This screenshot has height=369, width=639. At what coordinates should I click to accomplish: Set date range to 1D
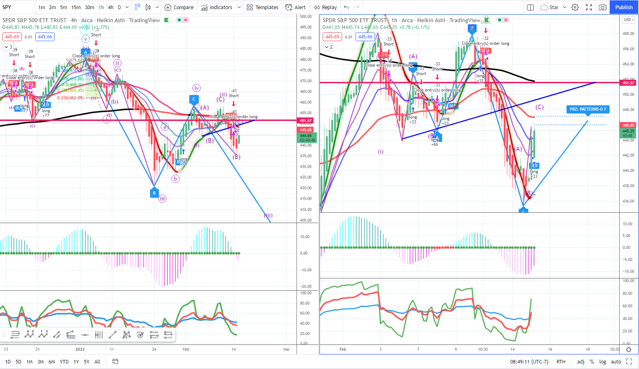click(x=8, y=361)
